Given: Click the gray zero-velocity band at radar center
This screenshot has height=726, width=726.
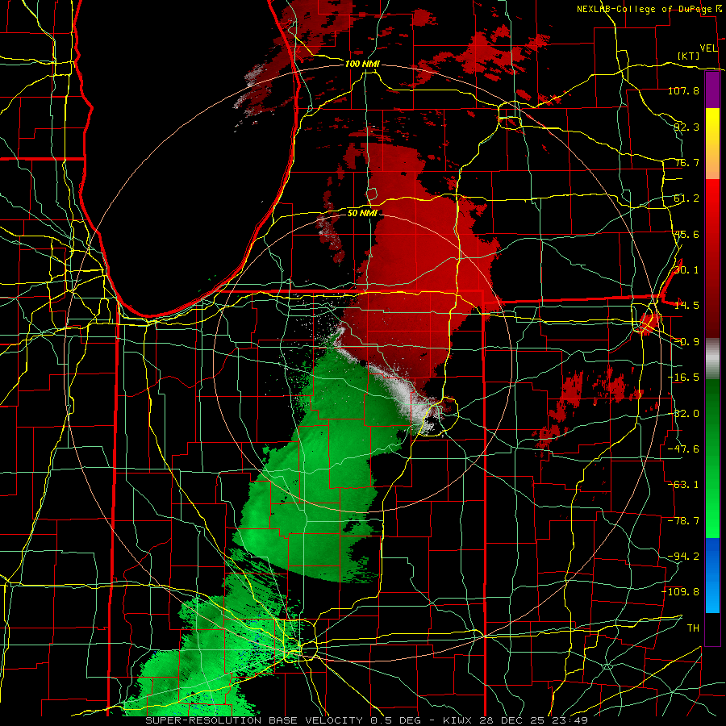Looking at the screenshot, I should [x=405, y=394].
